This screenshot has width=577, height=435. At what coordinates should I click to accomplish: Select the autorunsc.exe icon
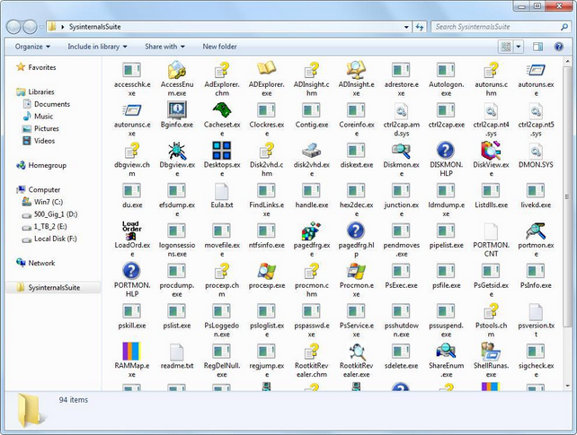132,109
